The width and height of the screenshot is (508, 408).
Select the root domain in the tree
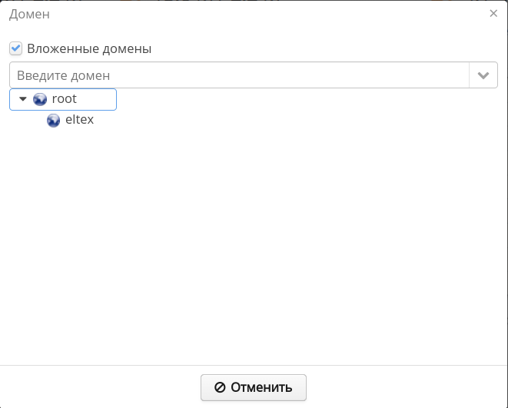[64, 99]
